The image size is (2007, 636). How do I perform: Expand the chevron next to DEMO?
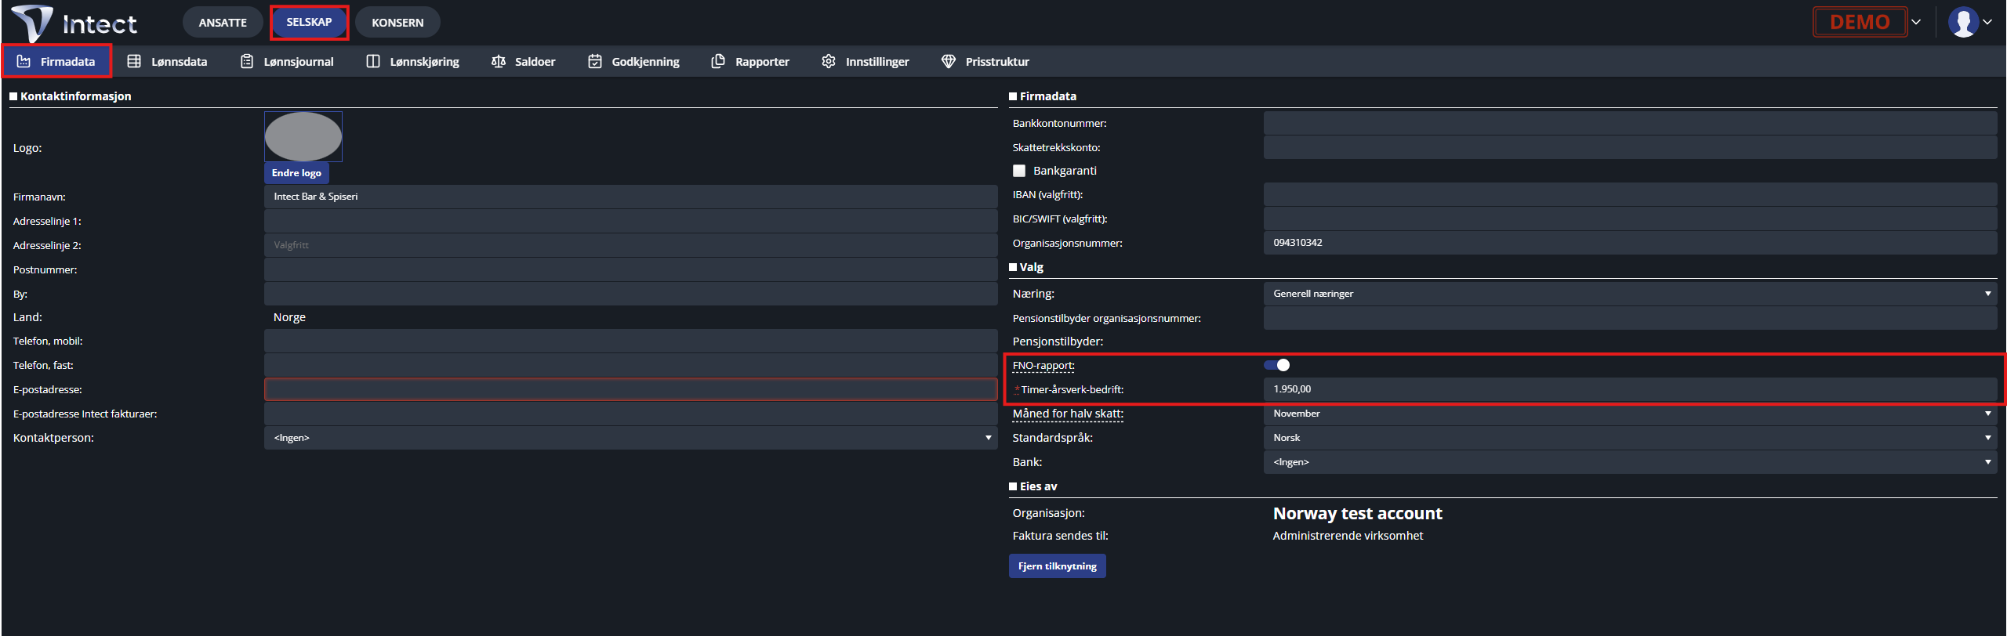click(x=1916, y=22)
